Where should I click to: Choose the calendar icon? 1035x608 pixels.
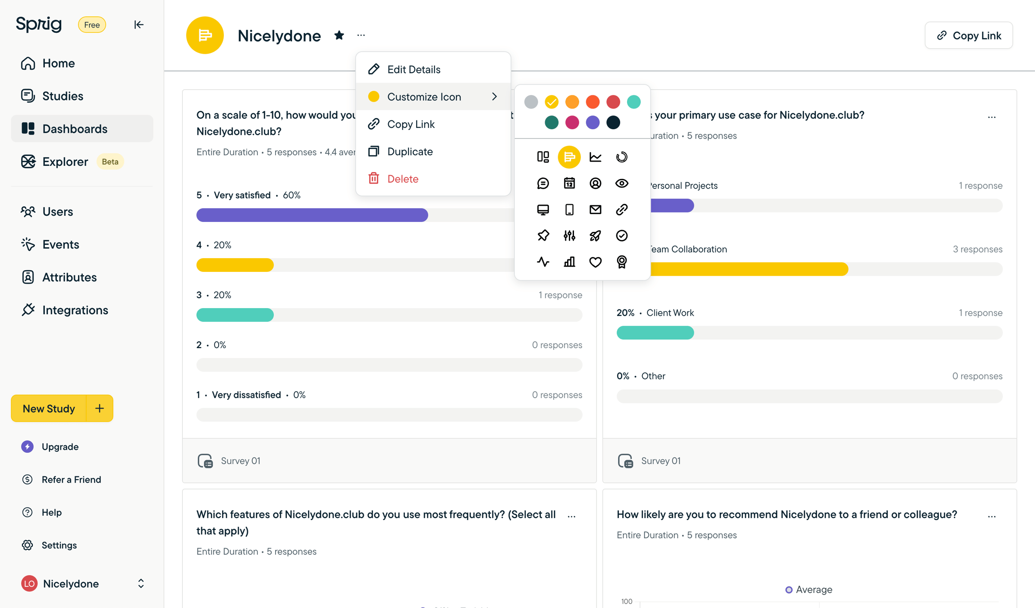[x=569, y=184]
